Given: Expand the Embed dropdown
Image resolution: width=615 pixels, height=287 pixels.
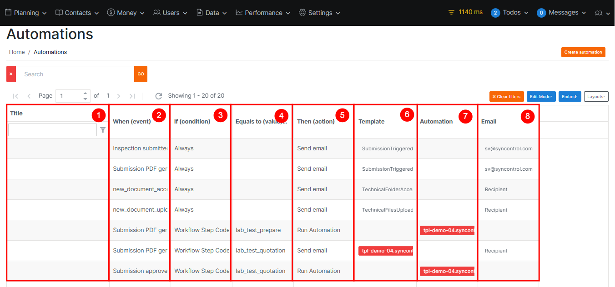Looking at the screenshot, I should click(x=570, y=97).
